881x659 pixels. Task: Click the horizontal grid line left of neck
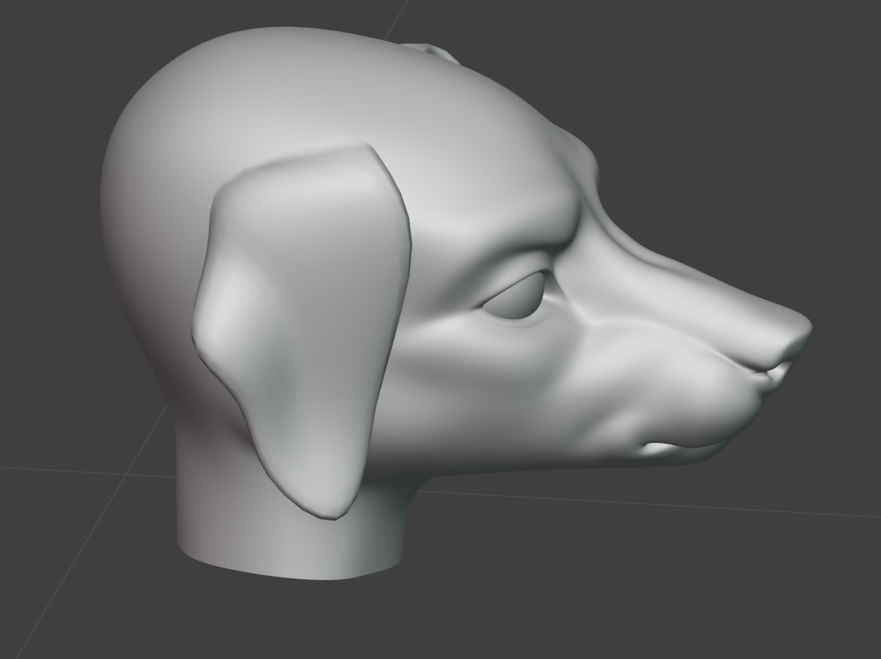point(82,471)
